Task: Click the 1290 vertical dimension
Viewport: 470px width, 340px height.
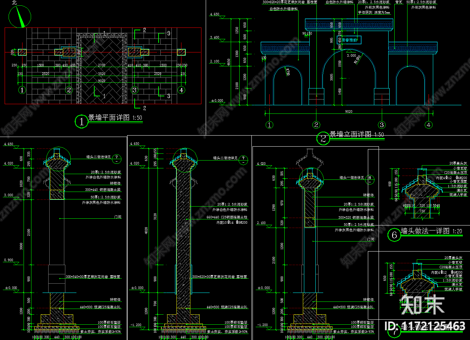Action: (274, 207)
